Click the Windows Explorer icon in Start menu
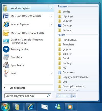This screenshot has height=111, width=102. 6,8
